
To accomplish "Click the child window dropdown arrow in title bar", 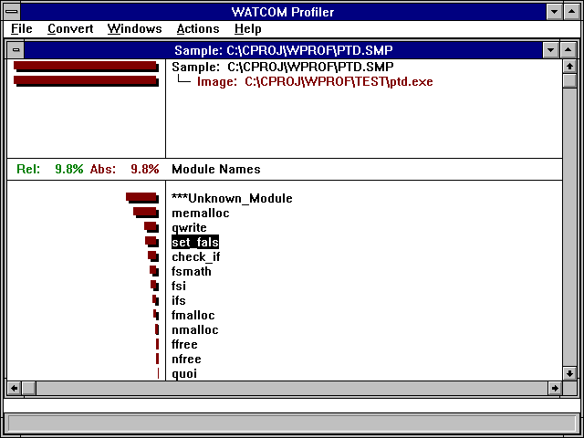I will pyautogui.click(x=549, y=50).
